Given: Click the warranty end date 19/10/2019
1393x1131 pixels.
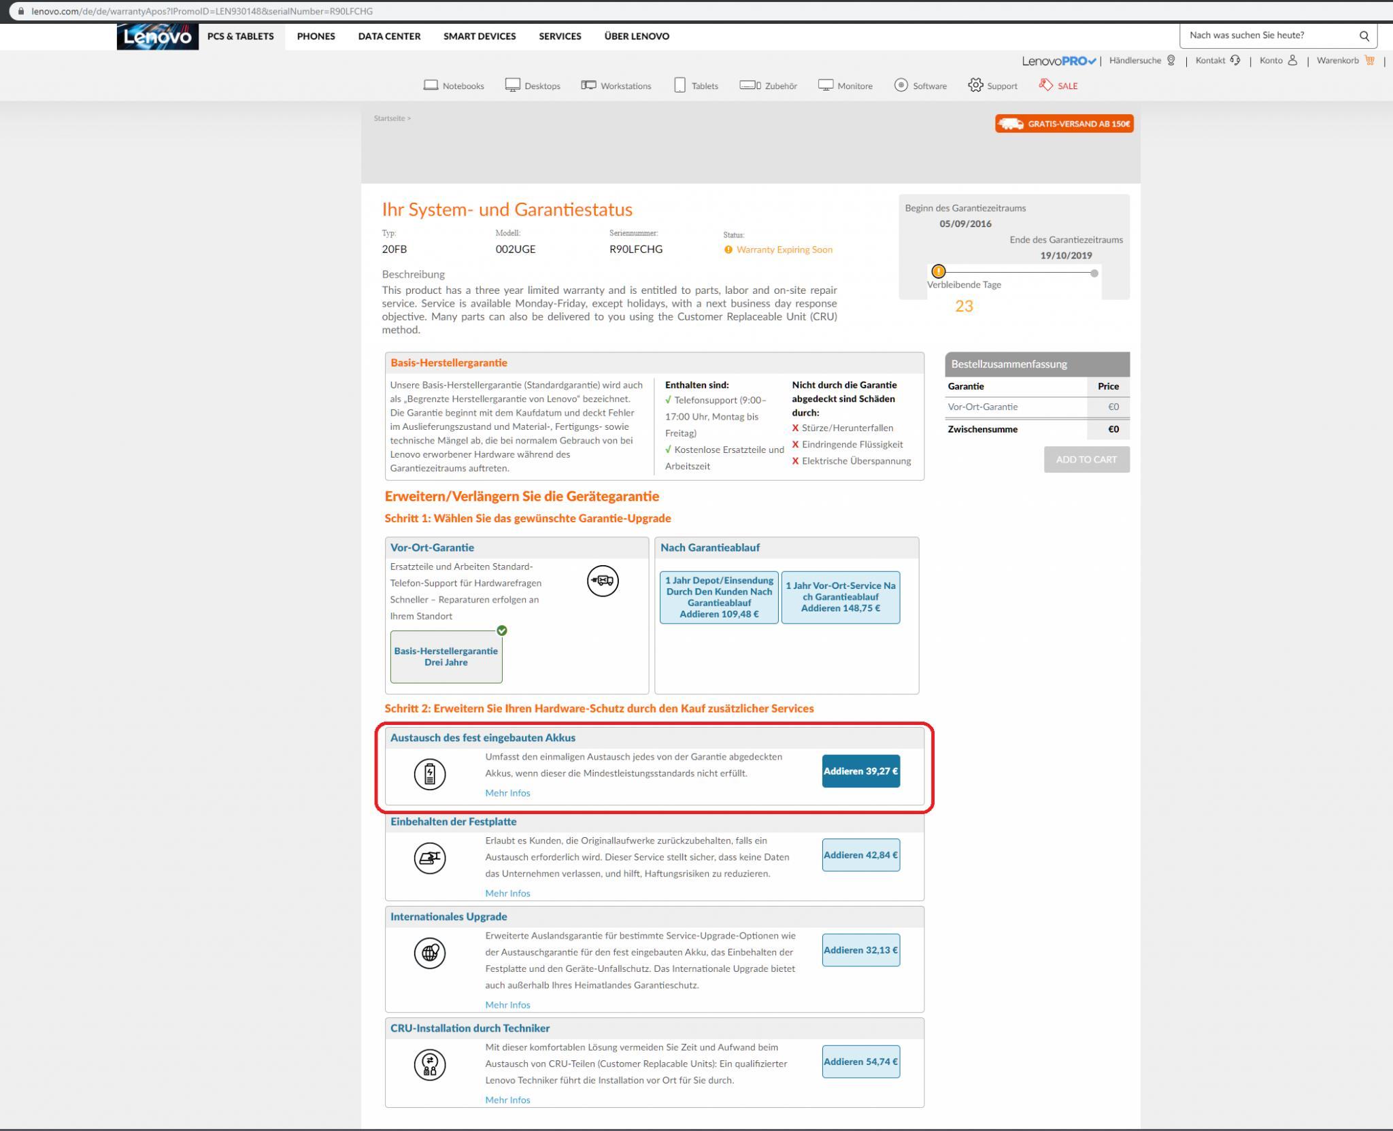Looking at the screenshot, I should pyautogui.click(x=1066, y=256).
